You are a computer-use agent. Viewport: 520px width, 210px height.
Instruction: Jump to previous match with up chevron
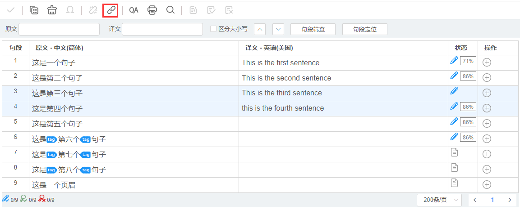tap(260, 29)
